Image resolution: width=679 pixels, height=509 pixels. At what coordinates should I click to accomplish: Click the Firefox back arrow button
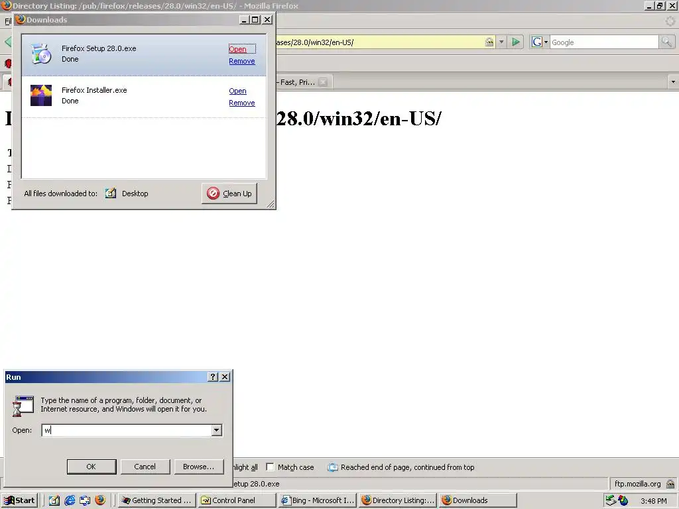(x=7, y=42)
